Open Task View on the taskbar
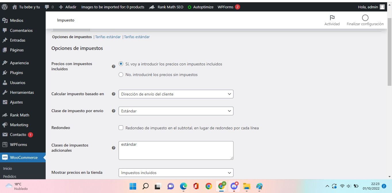The image size is (392, 193). 158,186
